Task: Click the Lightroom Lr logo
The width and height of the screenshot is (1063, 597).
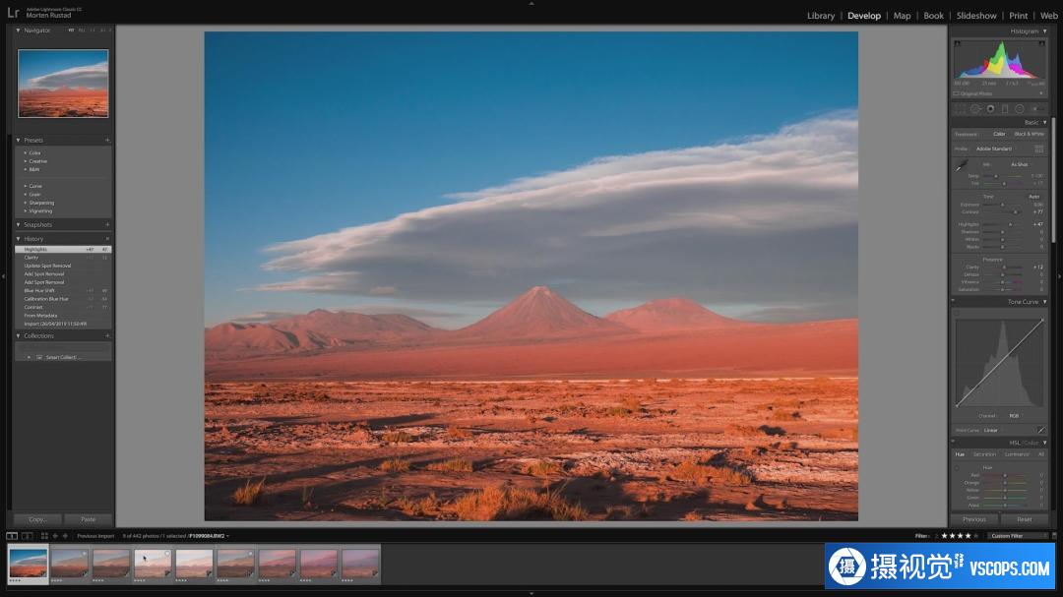Action: point(13,12)
